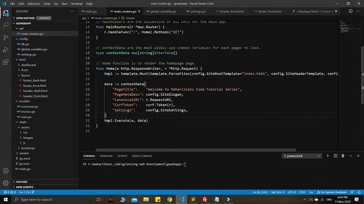The image size is (364, 204).
Task: Open Sticky Notes from the taskbar
Action: tap(158, 199)
